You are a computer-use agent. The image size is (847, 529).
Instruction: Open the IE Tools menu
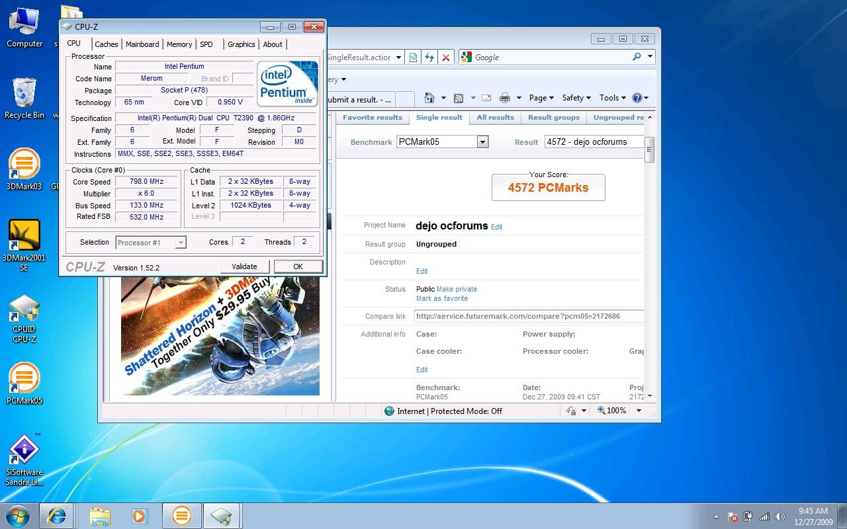(612, 98)
